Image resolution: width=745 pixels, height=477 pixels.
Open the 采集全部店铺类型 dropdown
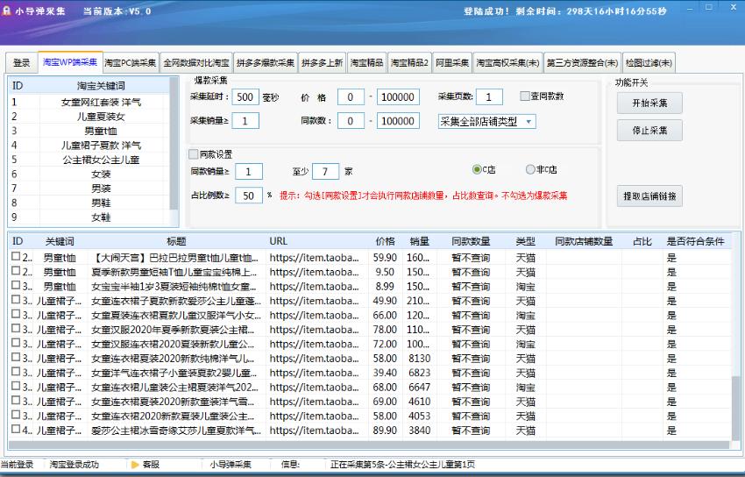[x=487, y=122]
